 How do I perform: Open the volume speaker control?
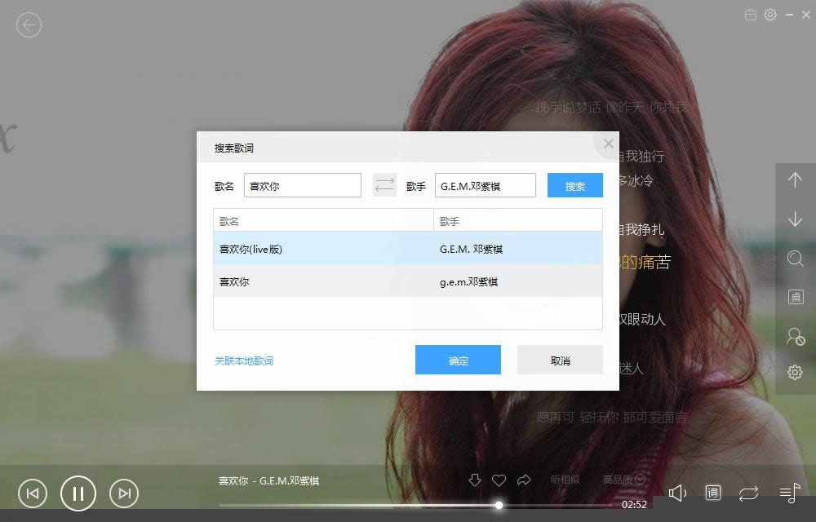click(x=677, y=493)
